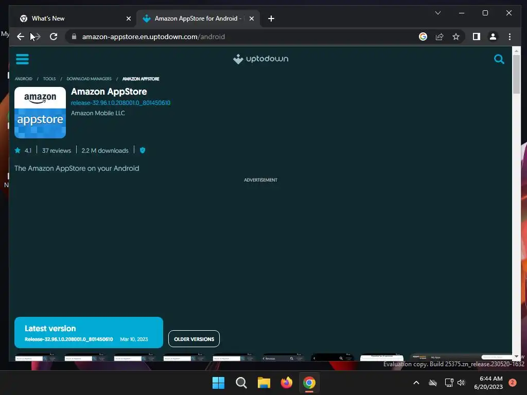Open the Chrome three-dot menu
Viewport: 527px width, 395px height.
510,37
